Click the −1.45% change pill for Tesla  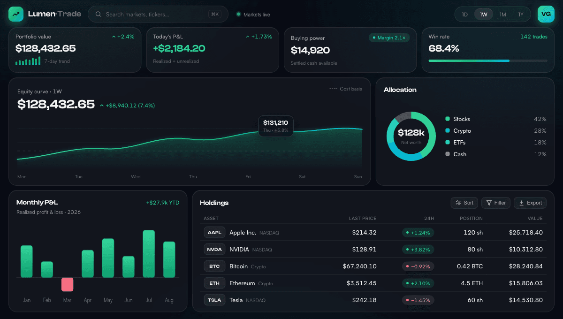point(418,300)
